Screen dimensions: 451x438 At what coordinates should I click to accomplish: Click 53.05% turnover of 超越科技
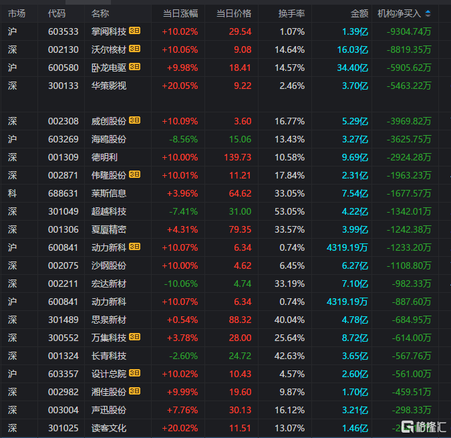tap(289, 211)
